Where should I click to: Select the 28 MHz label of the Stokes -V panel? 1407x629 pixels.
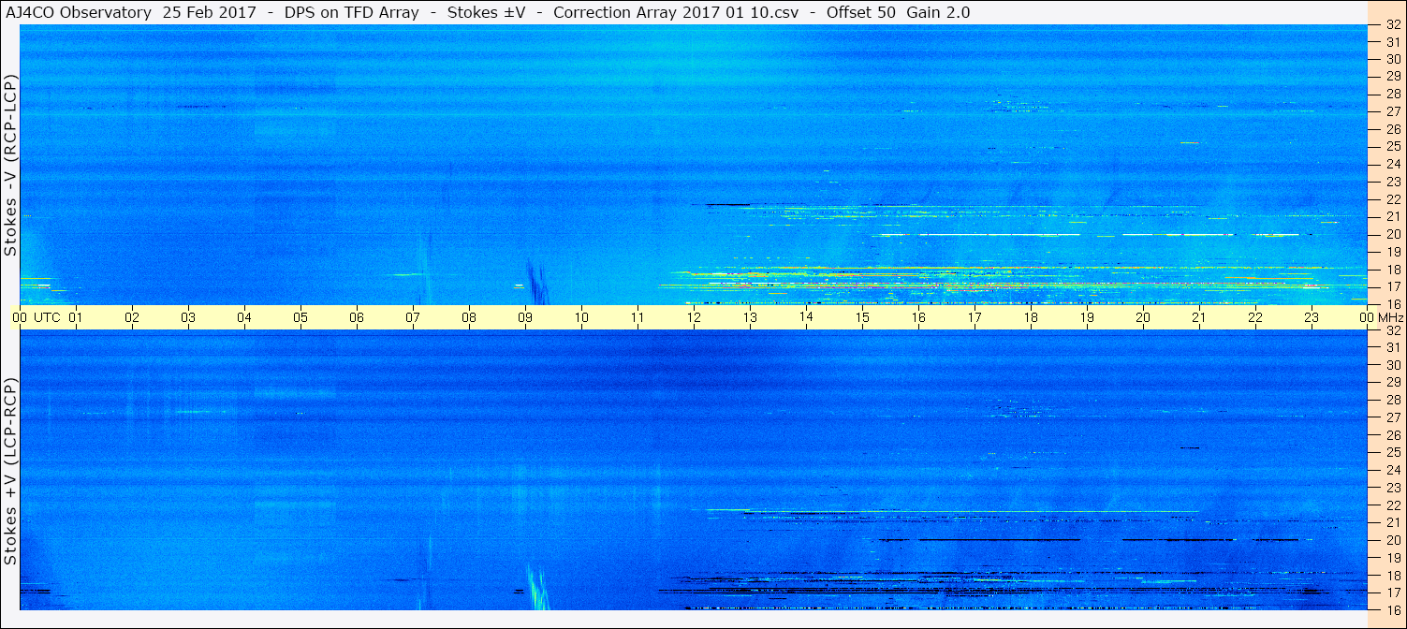(x=1392, y=94)
